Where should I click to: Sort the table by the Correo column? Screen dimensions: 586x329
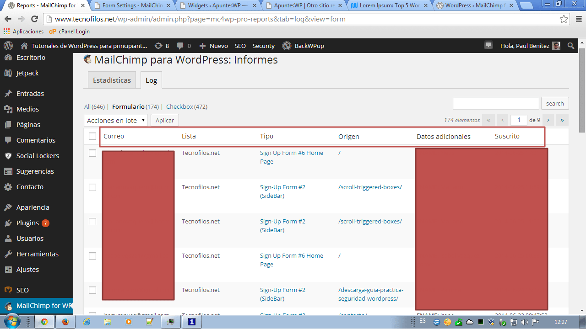[x=114, y=136]
